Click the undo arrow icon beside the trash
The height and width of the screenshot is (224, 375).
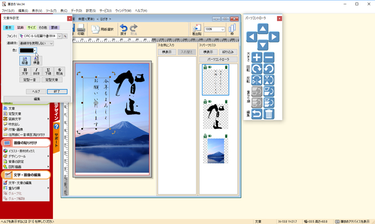257,113
